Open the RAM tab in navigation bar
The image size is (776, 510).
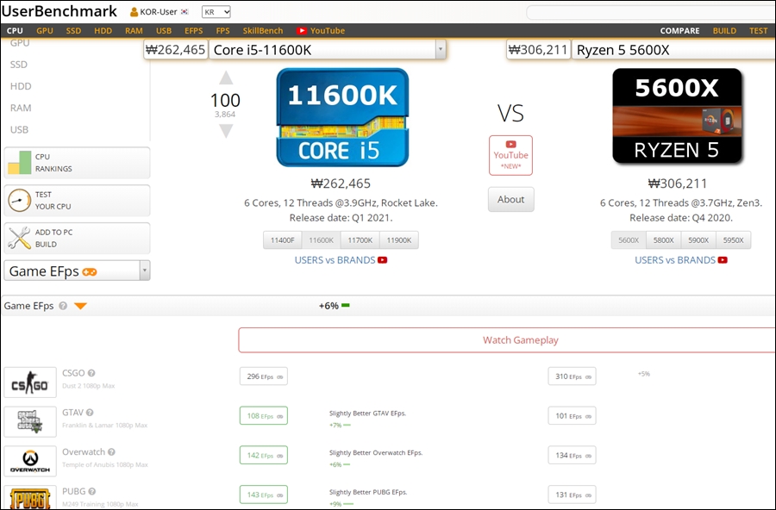pyautogui.click(x=134, y=31)
